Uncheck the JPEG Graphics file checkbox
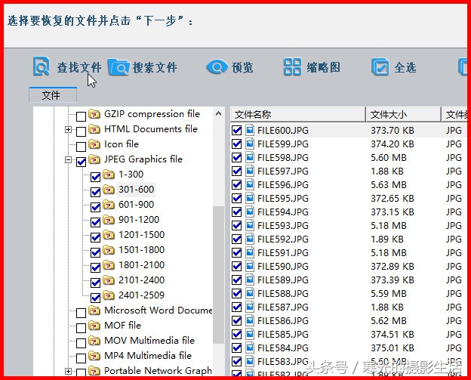 tap(81, 162)
